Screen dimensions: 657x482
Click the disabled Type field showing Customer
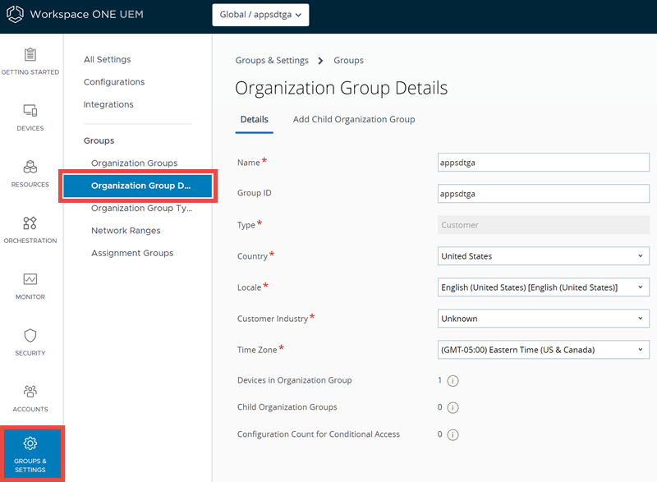[x=544, y=225]
